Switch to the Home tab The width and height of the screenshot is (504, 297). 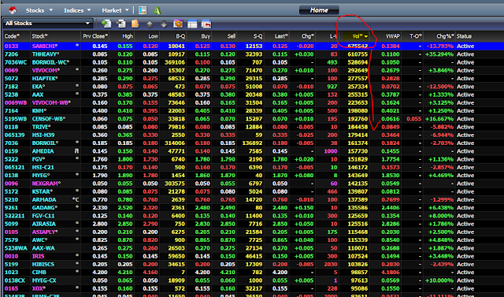(319, 10)
